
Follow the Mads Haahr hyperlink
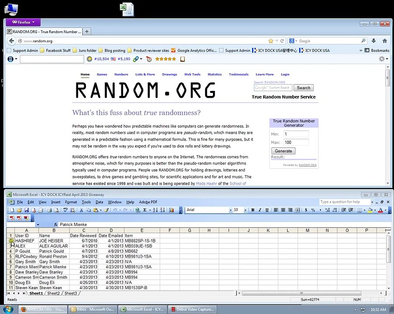pyautogui.click(x=206, y=183)
